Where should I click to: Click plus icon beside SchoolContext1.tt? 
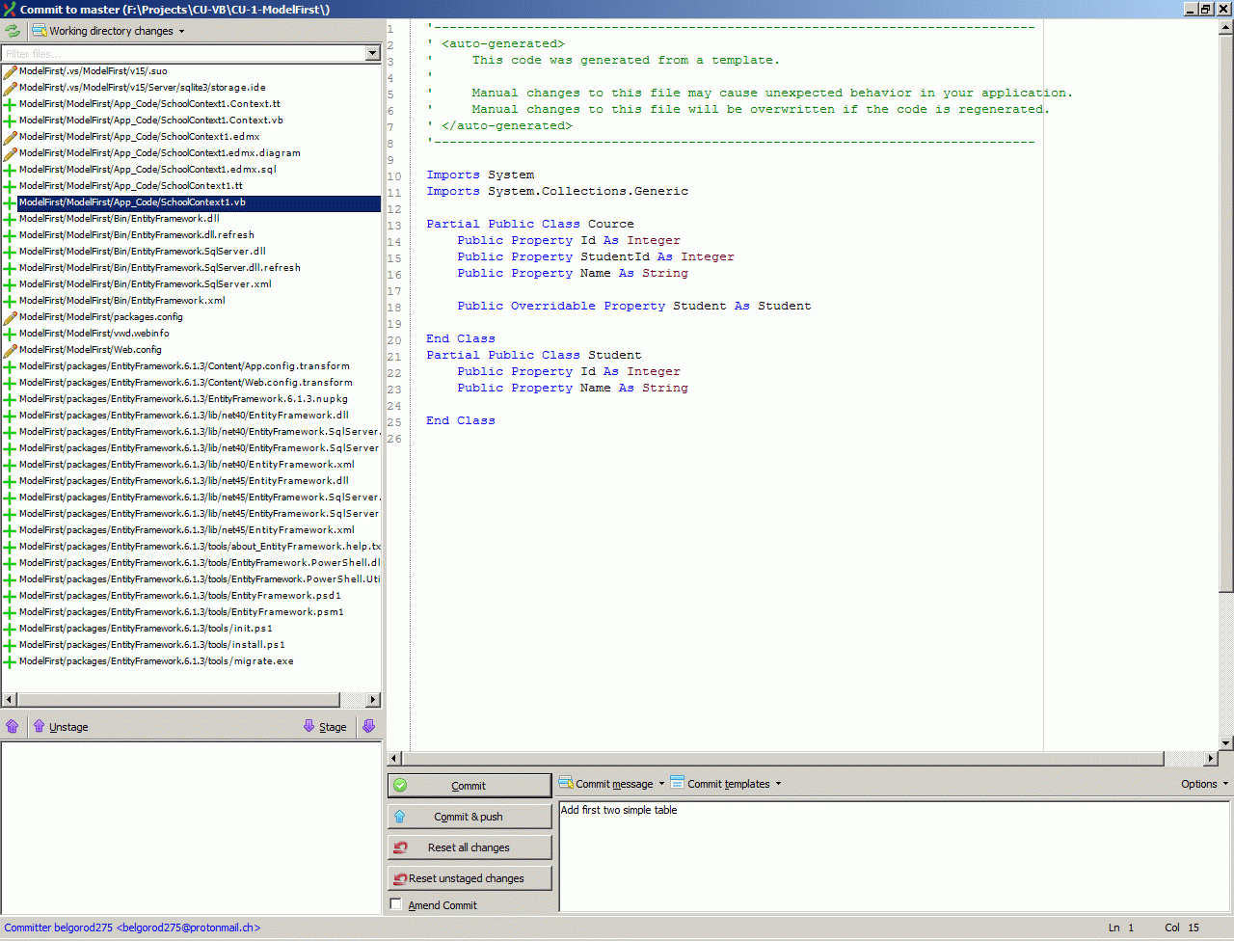pyautogui.click(x=10, y=186)
